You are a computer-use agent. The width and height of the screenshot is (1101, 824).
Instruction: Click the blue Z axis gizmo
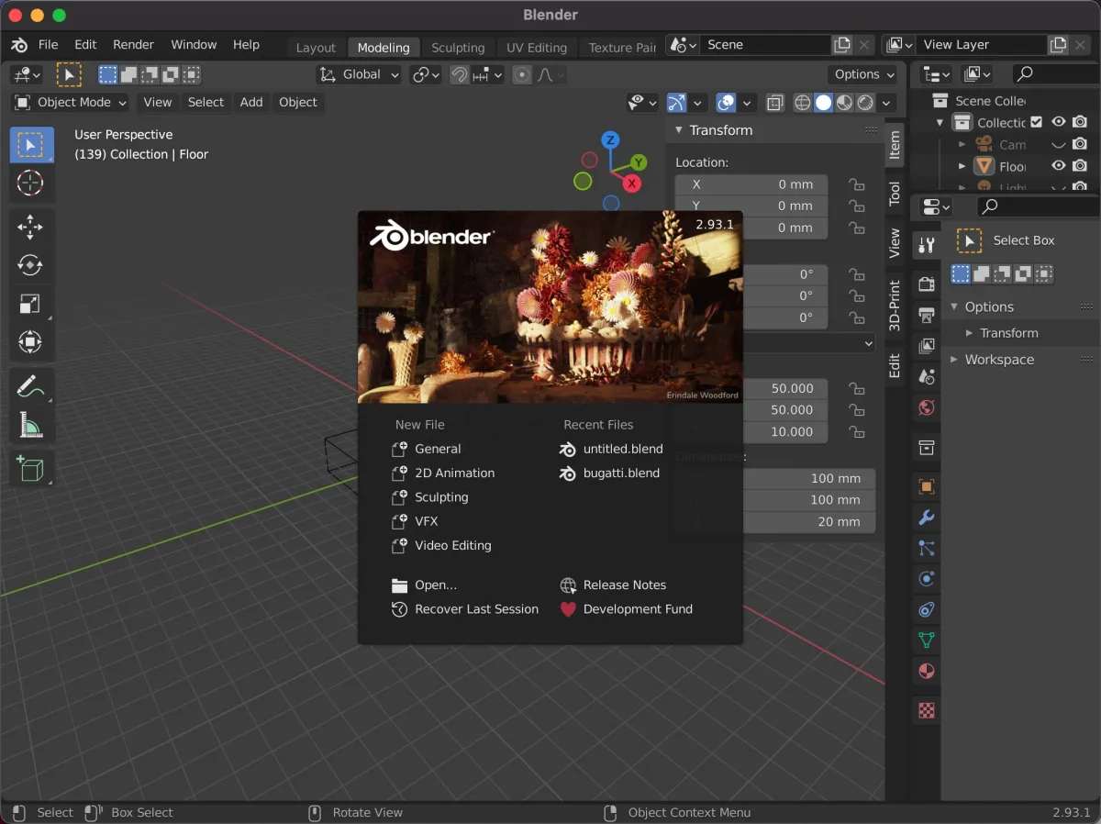pyautogui.click(x=610, y=139)
